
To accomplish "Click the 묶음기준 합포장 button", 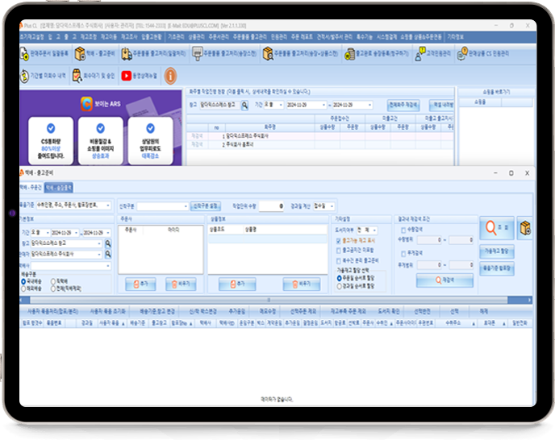I will point(497,268).
